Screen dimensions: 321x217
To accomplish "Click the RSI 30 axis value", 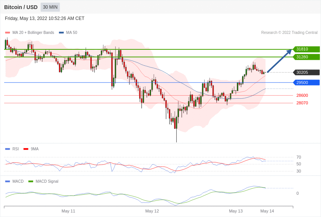I will tap(299, 171).
